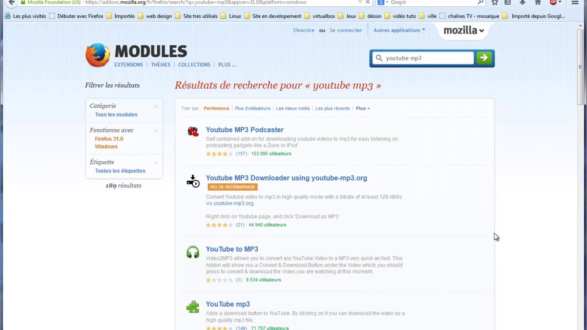
Task: Select 'Tous les modules' category filter
Action: pyautogui.click(x=116, y=115)
